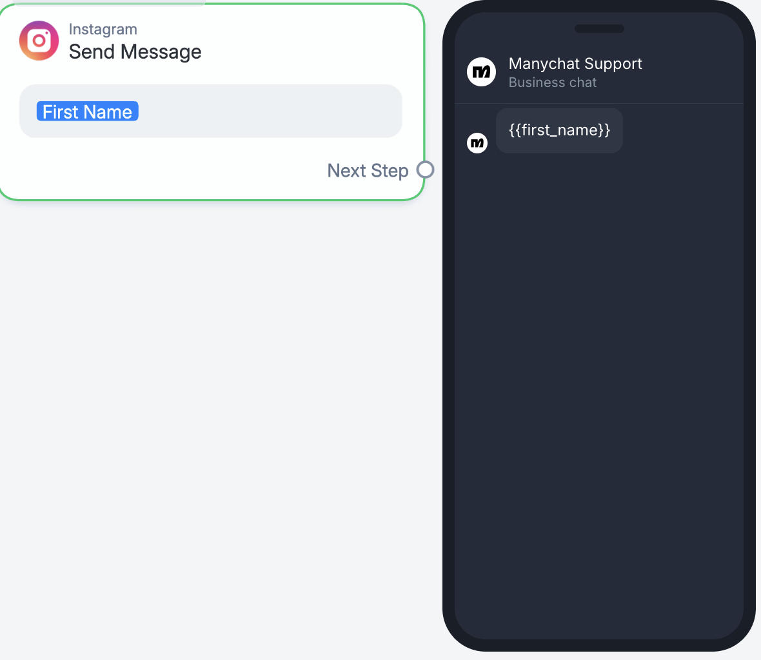Viewport: 761px width, 660px height.
Task: Click the Next Step connector circle
Action: point(425,170)
